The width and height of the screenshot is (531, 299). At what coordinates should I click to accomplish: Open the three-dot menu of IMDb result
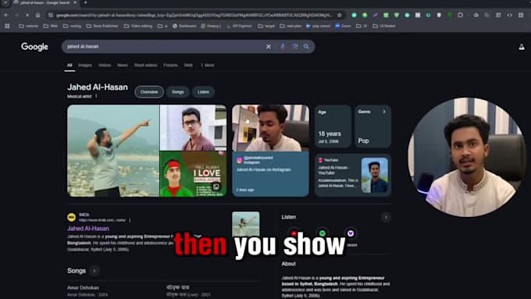[x=130, y=220]
